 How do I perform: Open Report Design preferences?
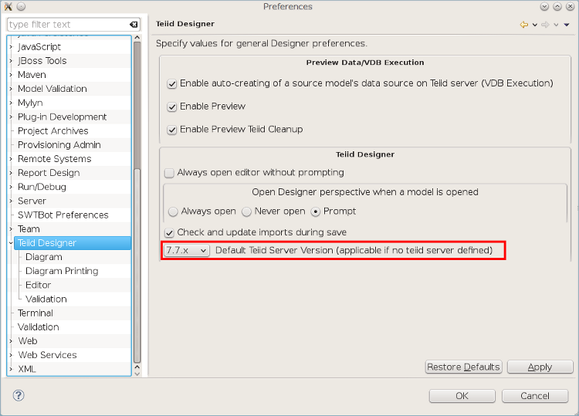(49, 173)
